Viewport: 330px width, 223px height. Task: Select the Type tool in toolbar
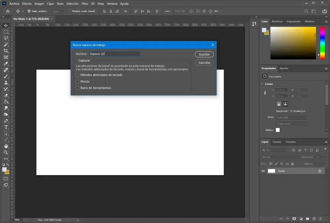point(6,127)
